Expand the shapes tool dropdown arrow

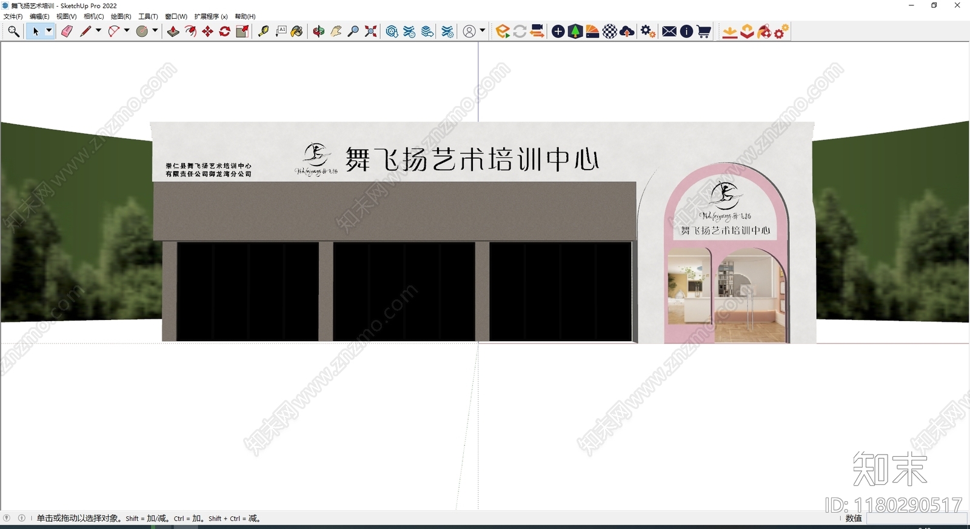pyautogui.click(x=155, y=31)
